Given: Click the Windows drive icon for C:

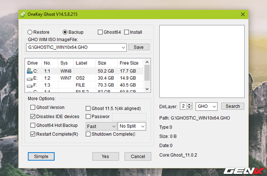Looking at the screenshot, I should [30, 71].
